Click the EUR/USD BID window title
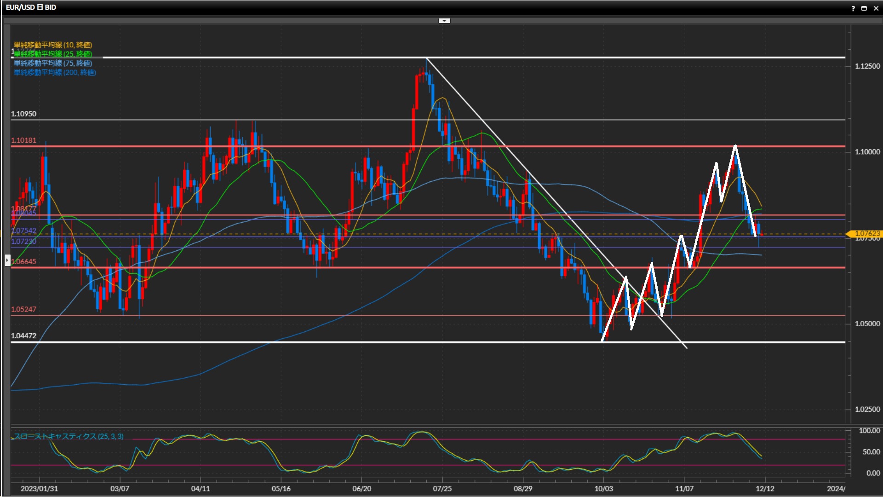Screen dimensions: 883x497 (31, 7)
